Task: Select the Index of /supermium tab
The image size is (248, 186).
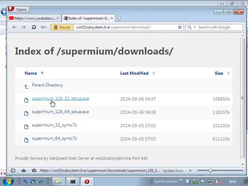Action: 88,18
